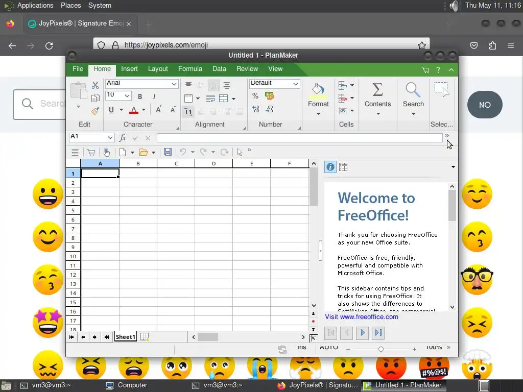Click the delete cells icon
523x392 pixels.
pyautogui.click(x=343, y=98)
